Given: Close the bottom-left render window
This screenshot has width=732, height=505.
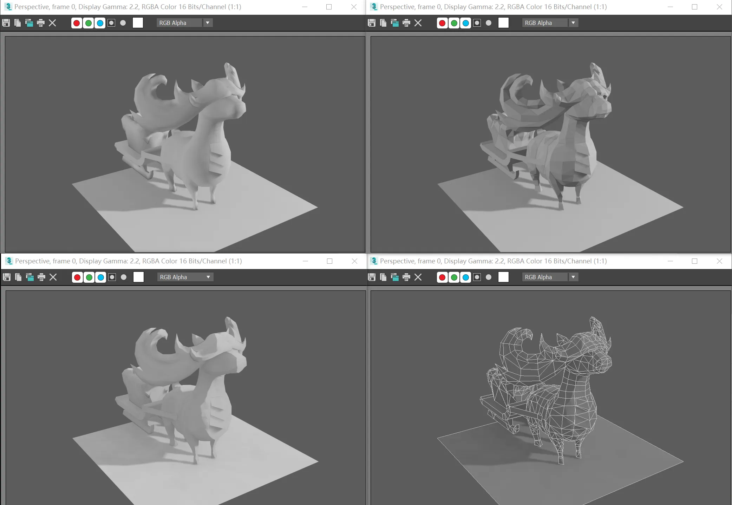Looking at the screenshot, I should click(x=354, y=261).
